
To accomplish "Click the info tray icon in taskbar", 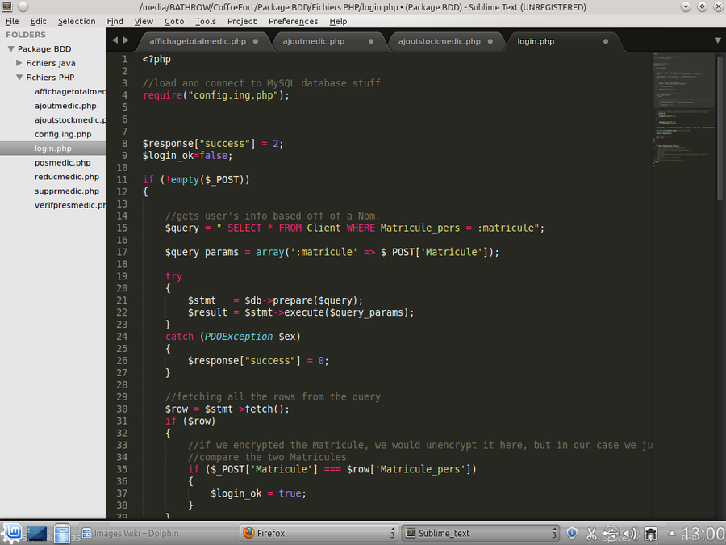I will point(572,533).
